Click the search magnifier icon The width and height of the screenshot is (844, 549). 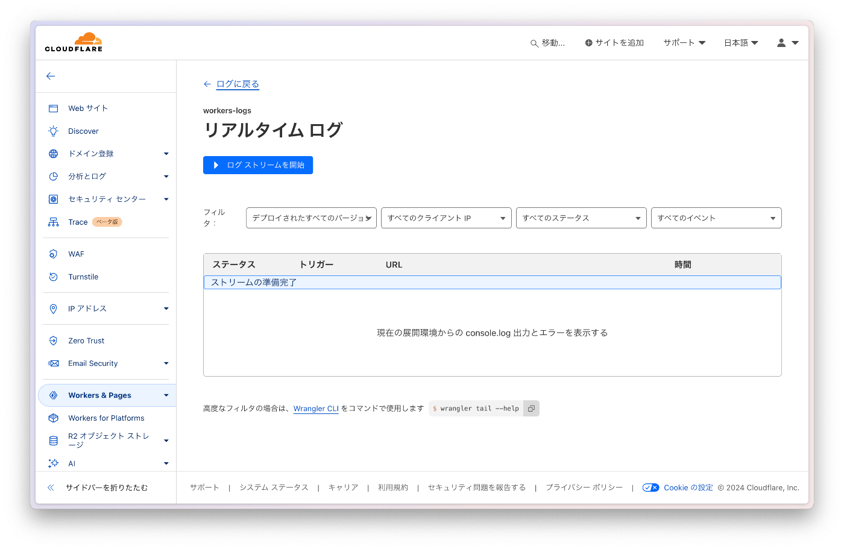tap(534, 43)
